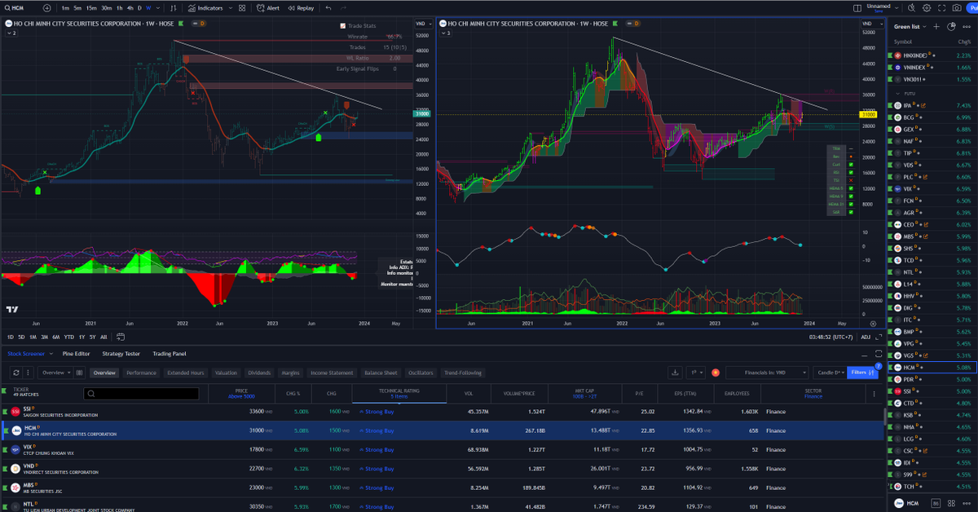The width and height of the screenshot is (978, 512).
Task: Select the Valuation screener tab
Action: tap(226, 373)
